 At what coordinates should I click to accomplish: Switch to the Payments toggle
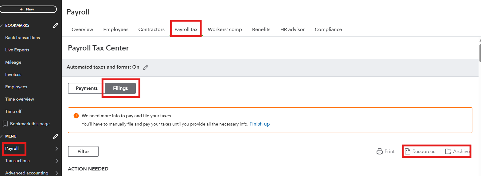87,88
